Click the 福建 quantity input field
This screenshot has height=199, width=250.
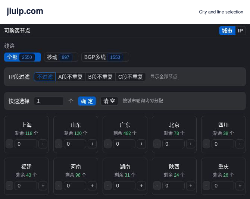coord(26,186)
